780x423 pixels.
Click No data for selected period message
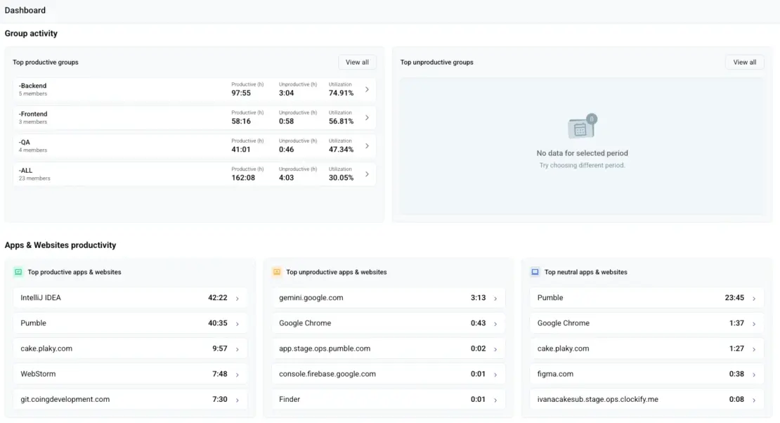click(582, 153)
